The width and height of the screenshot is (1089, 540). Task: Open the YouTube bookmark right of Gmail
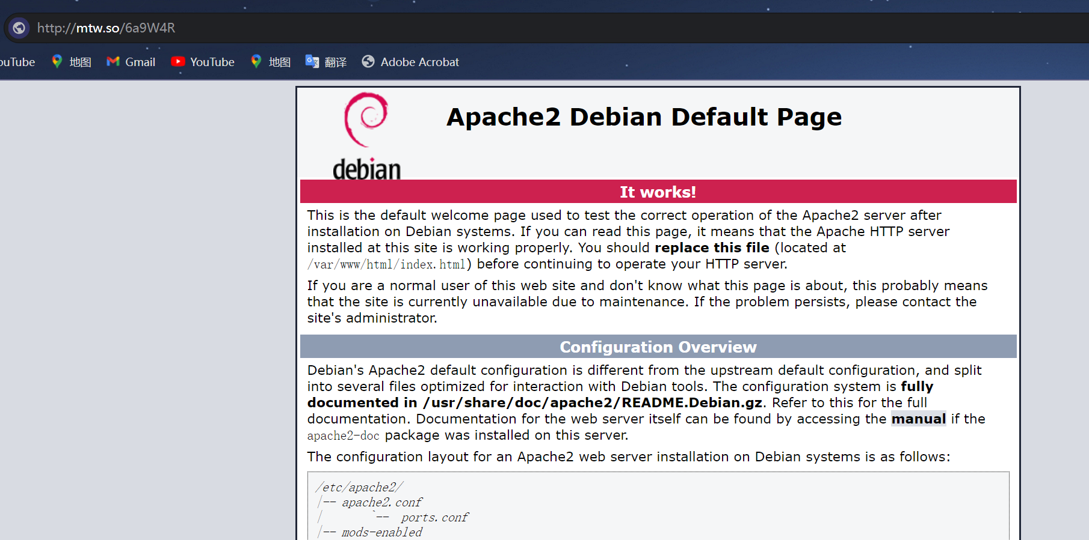(203, 62)
